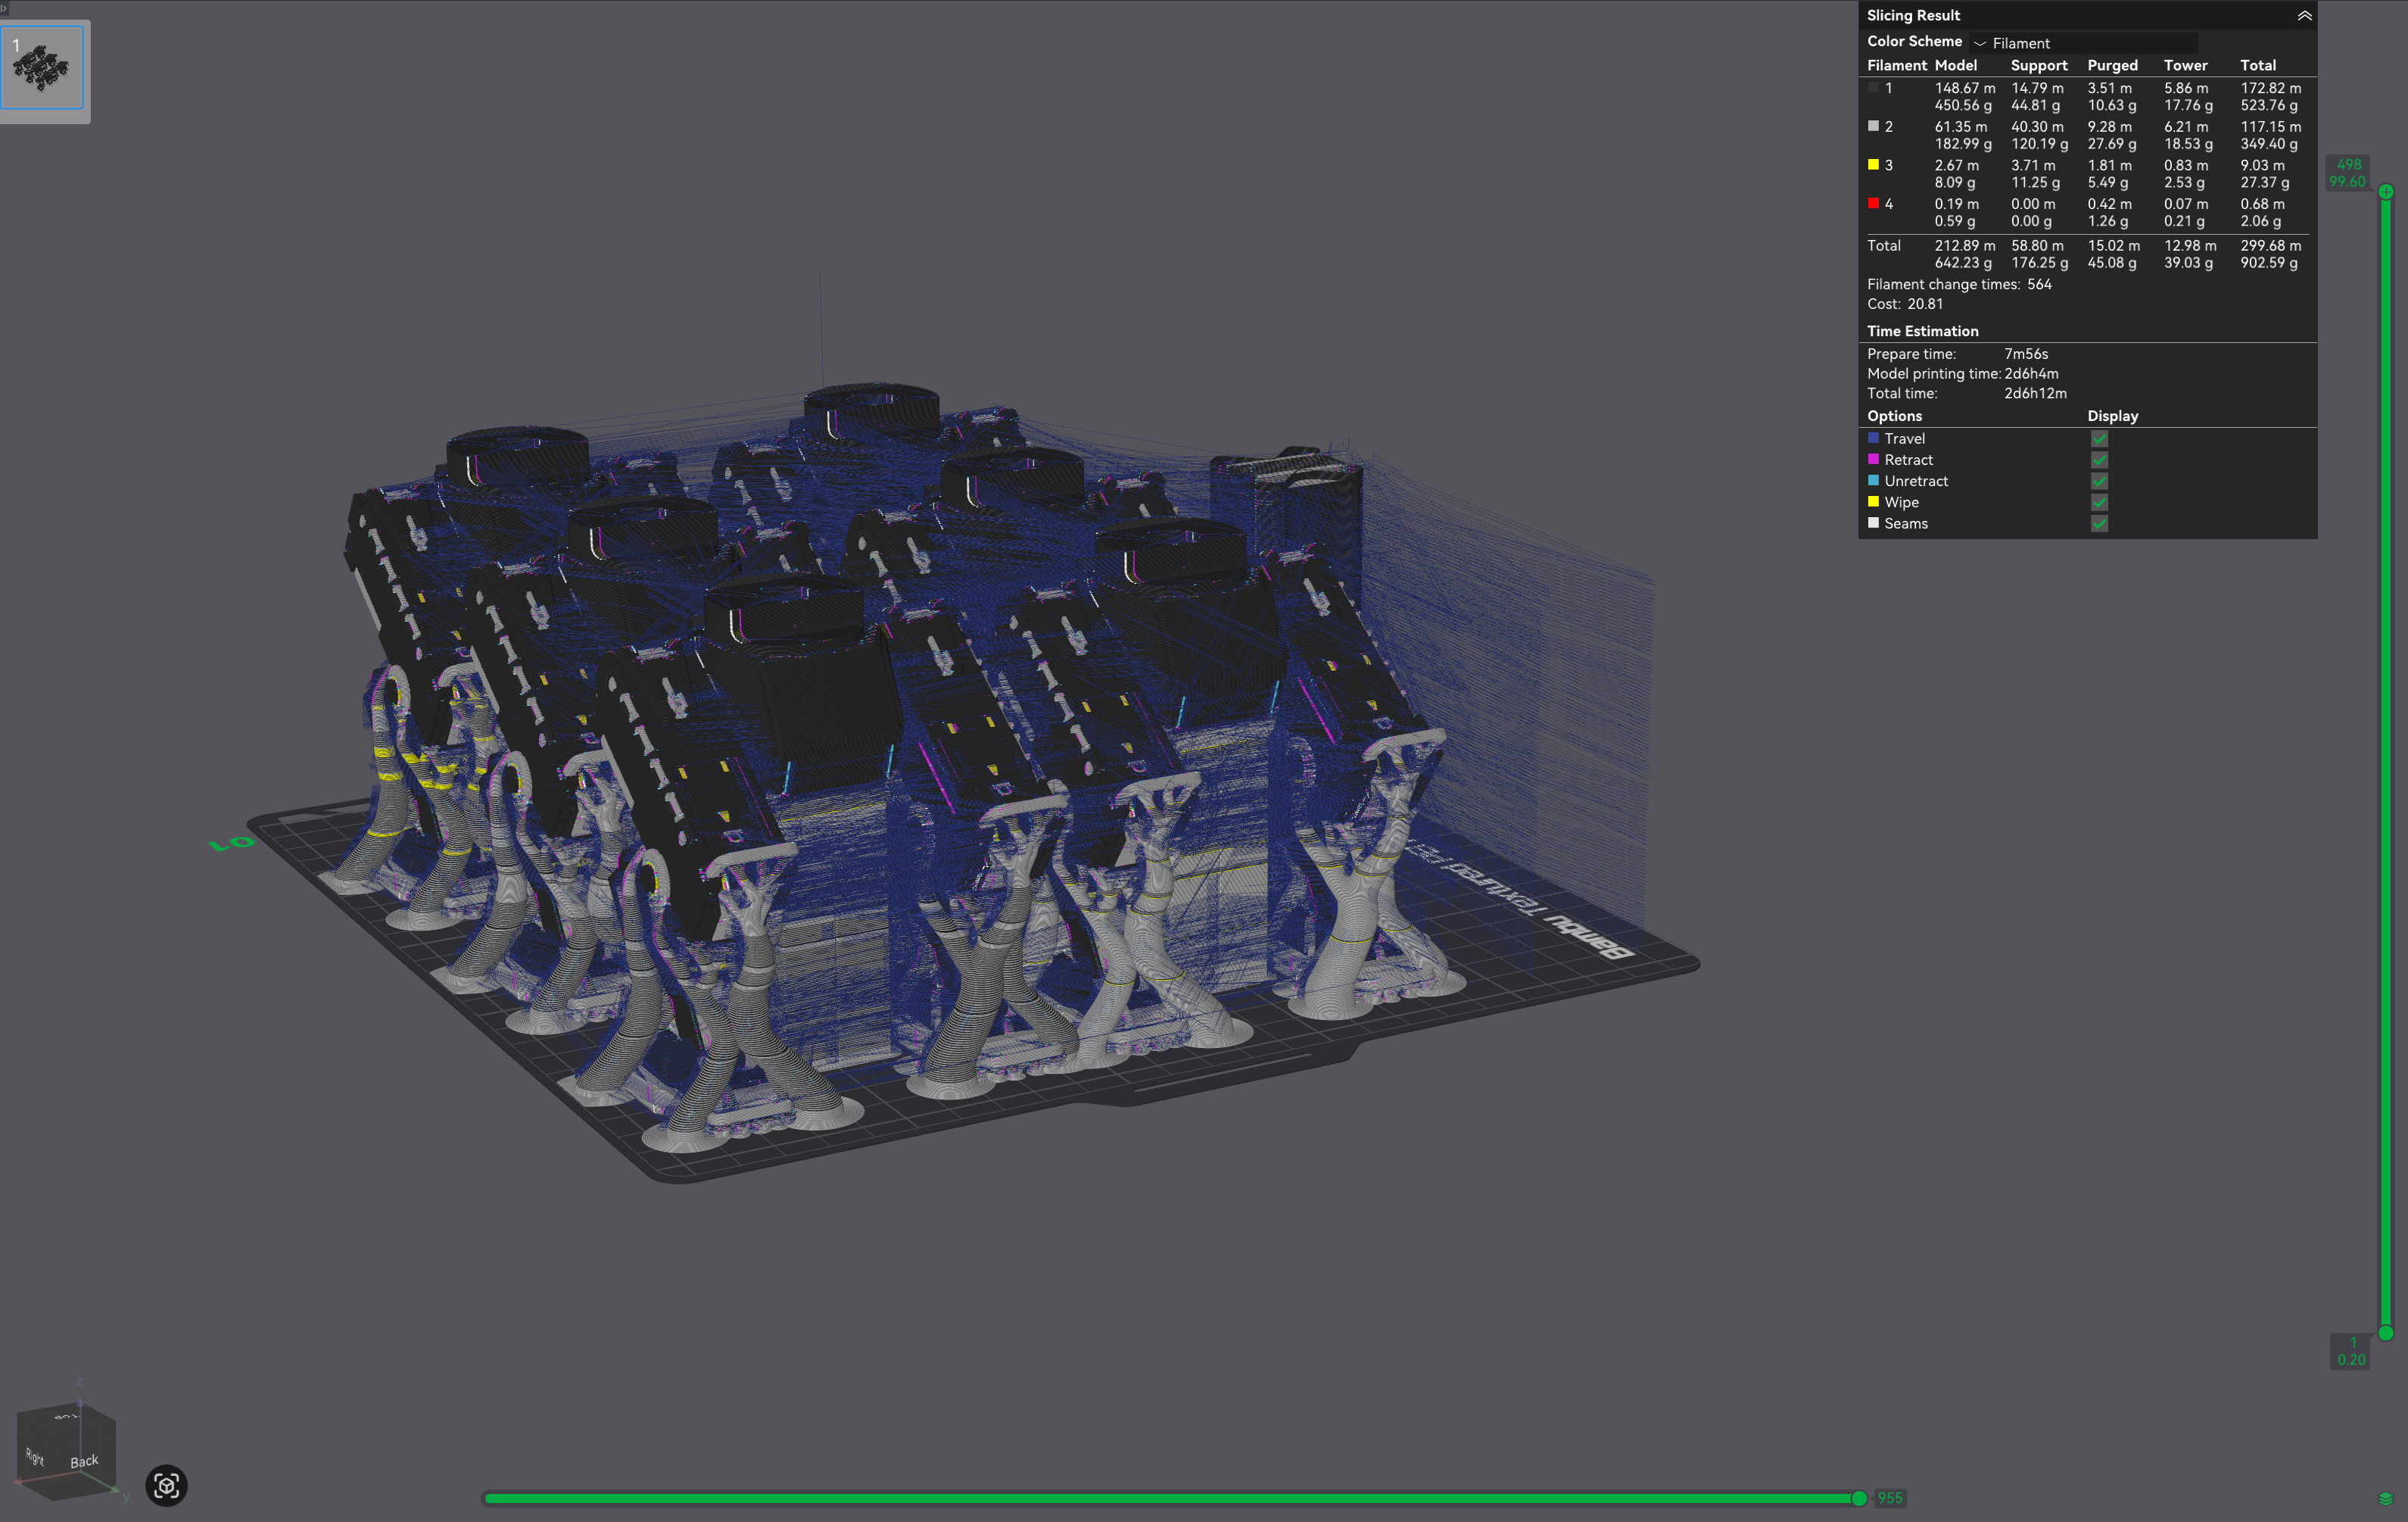Image resolution: width=2408 pixels, height=1522 pixels.
Task: Click the fit camera view icon
Action: 166,1485
